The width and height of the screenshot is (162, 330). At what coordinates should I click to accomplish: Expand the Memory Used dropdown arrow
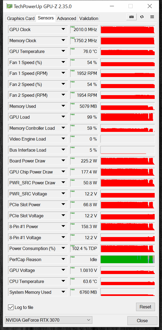pyautogui.click(x=63, y=106)
